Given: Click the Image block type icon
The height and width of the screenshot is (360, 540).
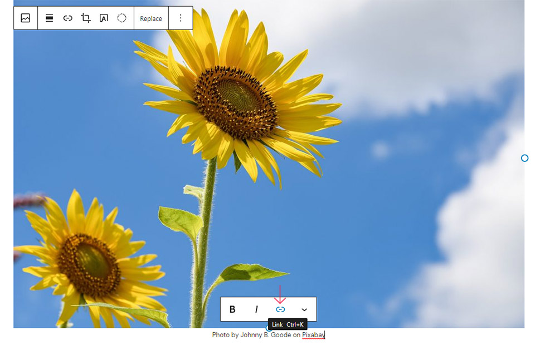Looking at the screenshot, I should tap(26, 18).
